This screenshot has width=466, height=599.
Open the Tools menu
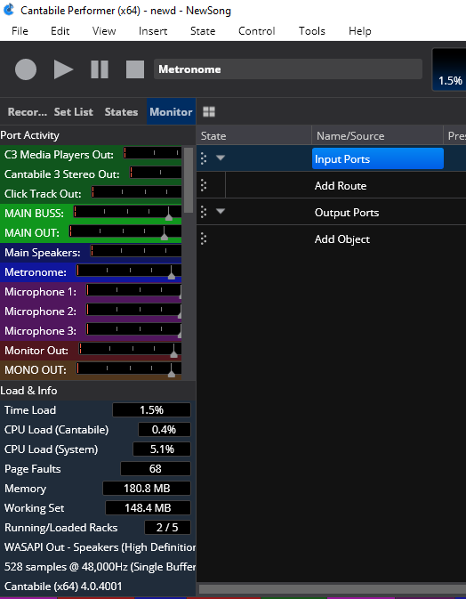click(x=312, y=31)
